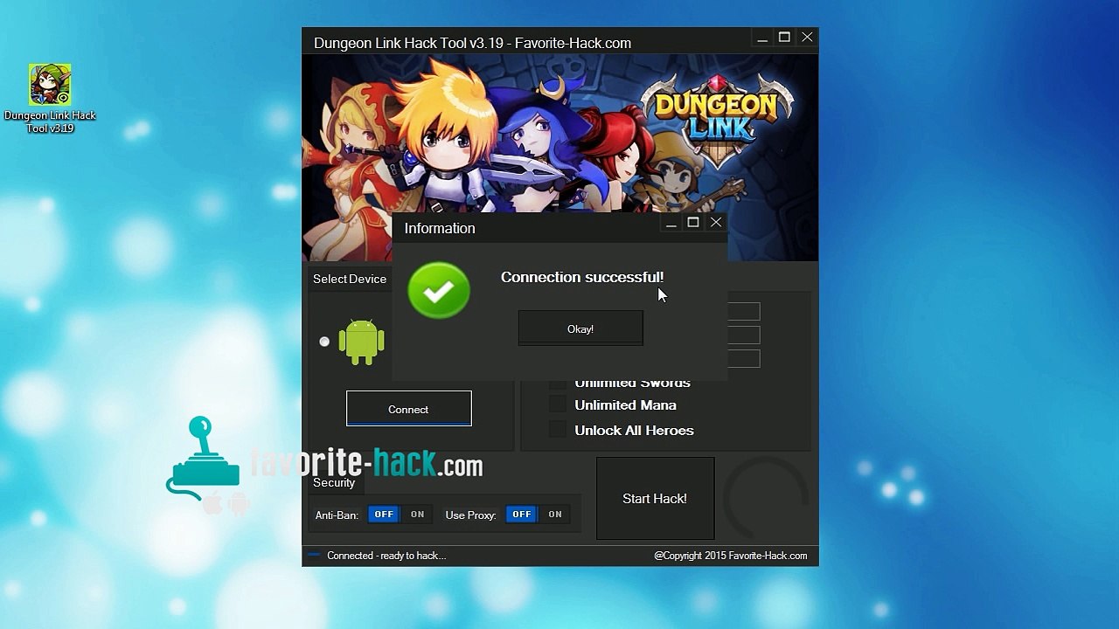Set Anti-Ban to OFF
The height and width of the screenshot is (629, 1119).
click(x=384, y=515)
